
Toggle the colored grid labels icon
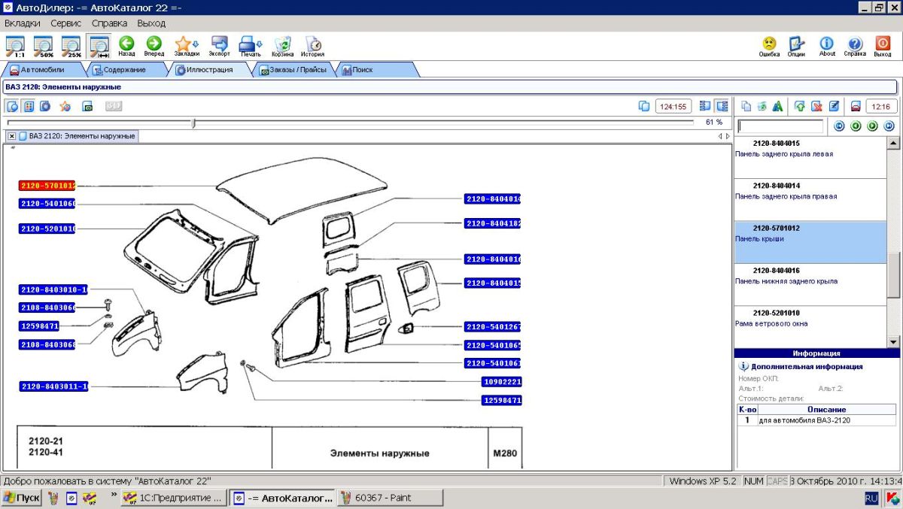pos(29,106)
